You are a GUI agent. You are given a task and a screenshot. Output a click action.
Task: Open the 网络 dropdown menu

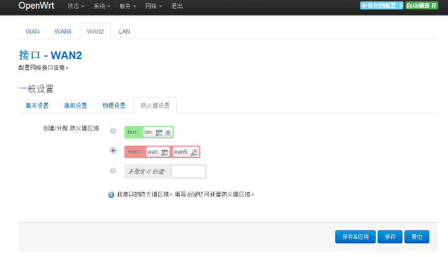point(153,6)
